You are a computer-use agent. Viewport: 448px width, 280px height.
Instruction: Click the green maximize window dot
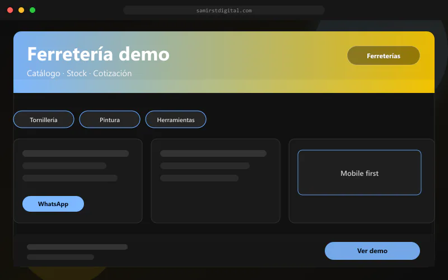[x=32, y=10]
